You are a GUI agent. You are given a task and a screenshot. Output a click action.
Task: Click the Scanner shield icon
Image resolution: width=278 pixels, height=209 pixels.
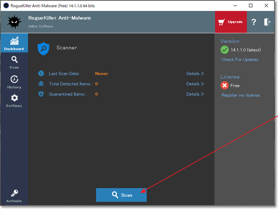click(x=43, y=48)
